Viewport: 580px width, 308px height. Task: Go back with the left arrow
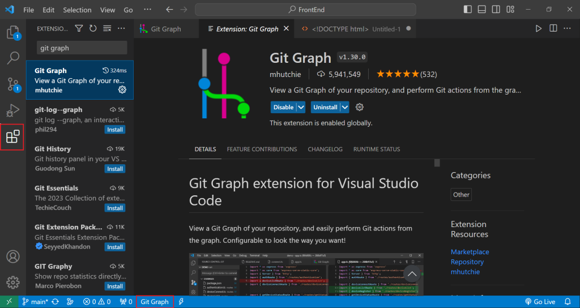(x=169, y=10)
